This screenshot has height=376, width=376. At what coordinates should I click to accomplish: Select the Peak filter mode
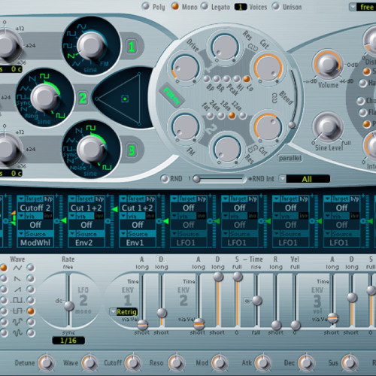tap(226, 79)
